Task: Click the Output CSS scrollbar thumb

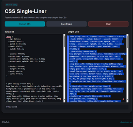Action: 127,42
